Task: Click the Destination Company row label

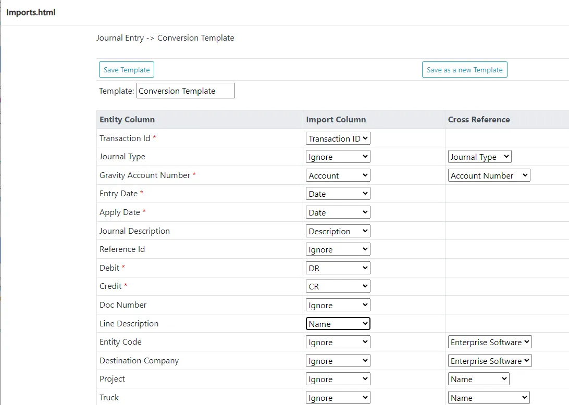Action: (x=139, y=361)
